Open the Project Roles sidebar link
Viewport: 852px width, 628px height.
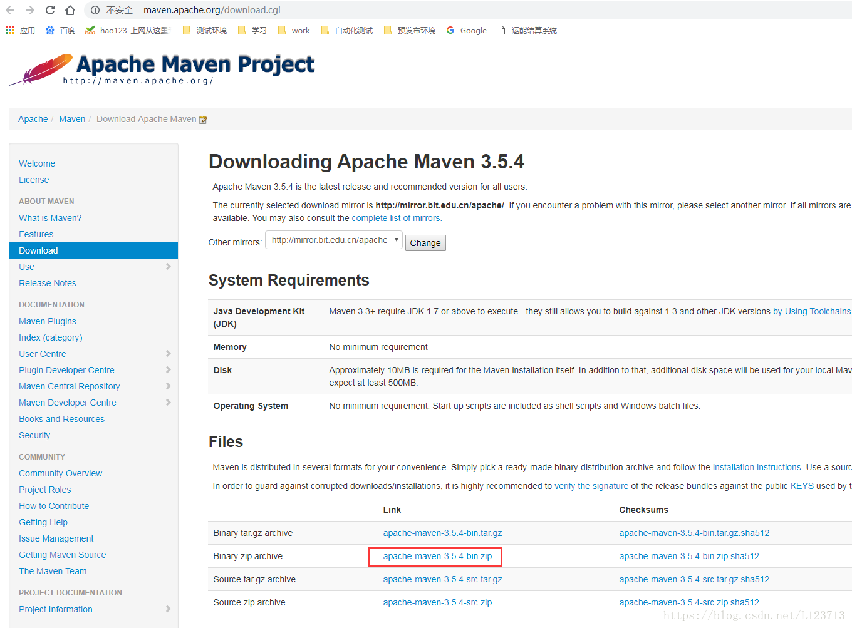(45, 490)
